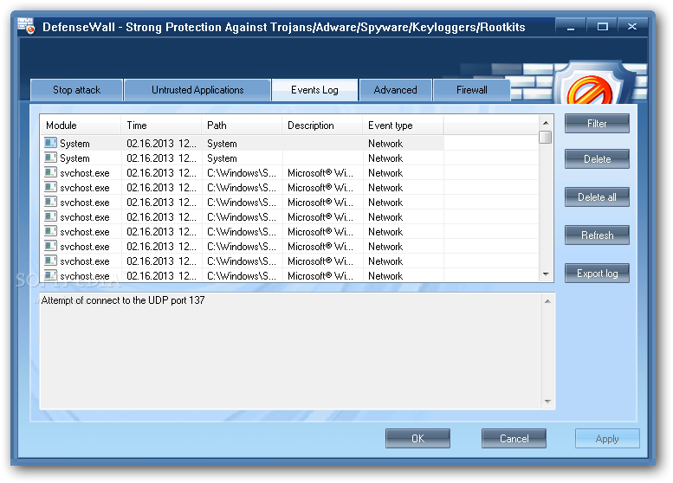Image resolution: width=673 pixels, height=483 pixels.
Task: Click details pane scroll down arrow
Action: (x=547, y=402)
